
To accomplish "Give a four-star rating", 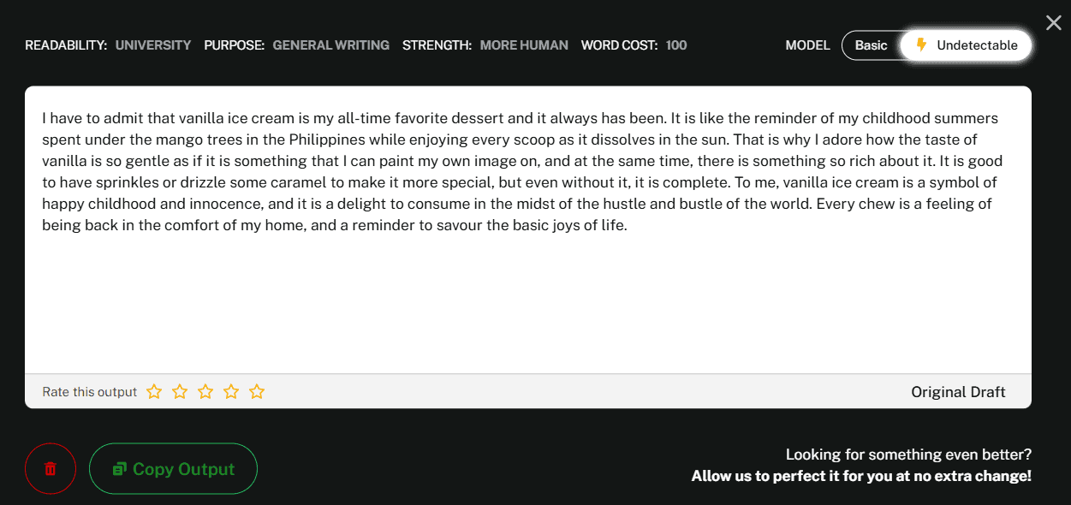I will point(231,392).
